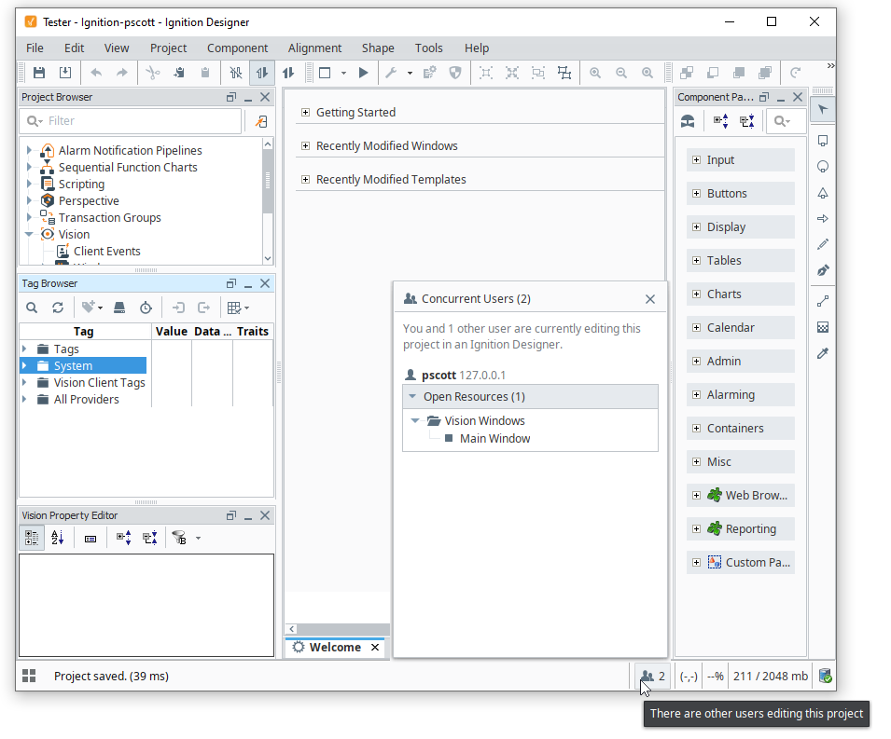Select the ellipse shape tool in the right sidebar
Viewport: 891px width, 739px height.
[823, 166]
